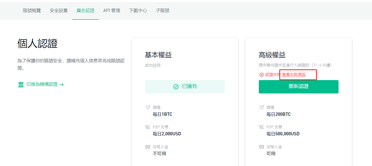Open the 下載中心 tab

[x=138, y=11]
